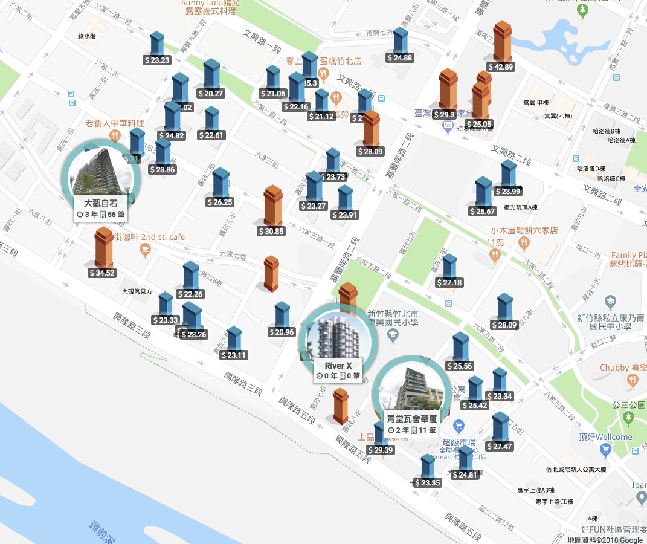The image size is (647, 544).
Task: Select the $23.91 building marker
Action: [x=345, y=202]
